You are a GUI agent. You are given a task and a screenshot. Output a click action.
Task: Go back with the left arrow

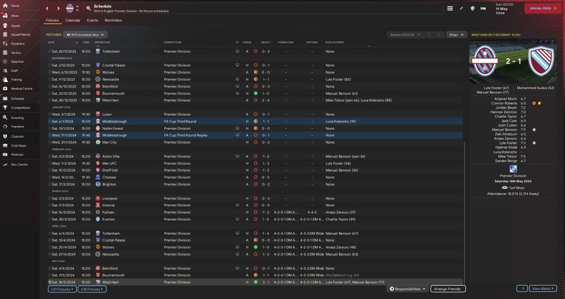[47, 8]
